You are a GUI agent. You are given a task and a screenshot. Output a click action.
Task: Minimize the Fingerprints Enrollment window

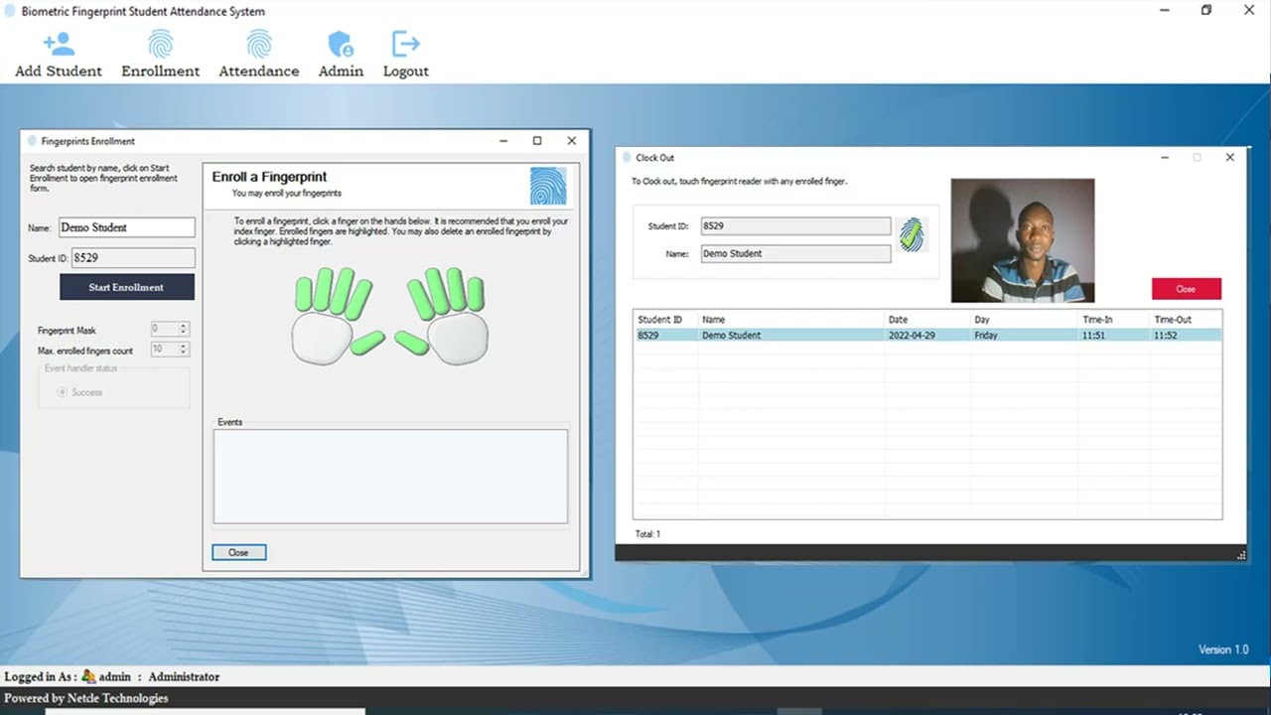[502, 141]
